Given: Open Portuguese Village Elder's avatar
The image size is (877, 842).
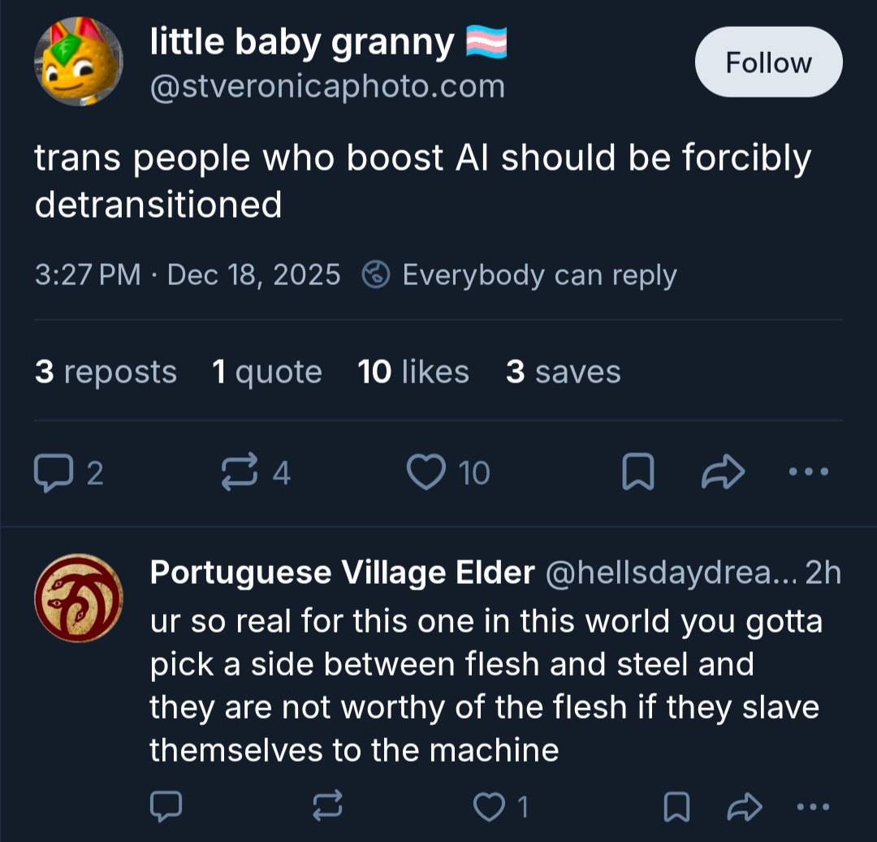Looking at the screenshot, I should click(x=78, y=598).
